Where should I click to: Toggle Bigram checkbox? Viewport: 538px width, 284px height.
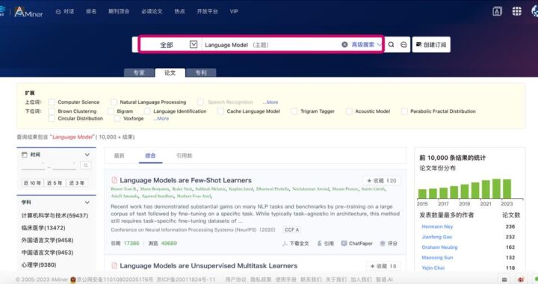[111, 111]
